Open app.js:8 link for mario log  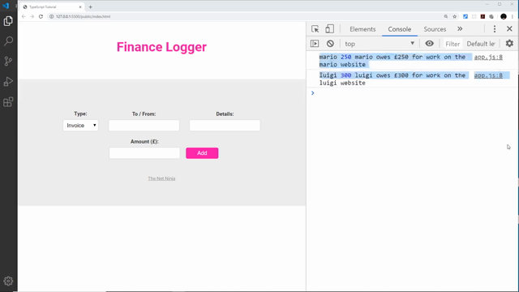(488, 57)
